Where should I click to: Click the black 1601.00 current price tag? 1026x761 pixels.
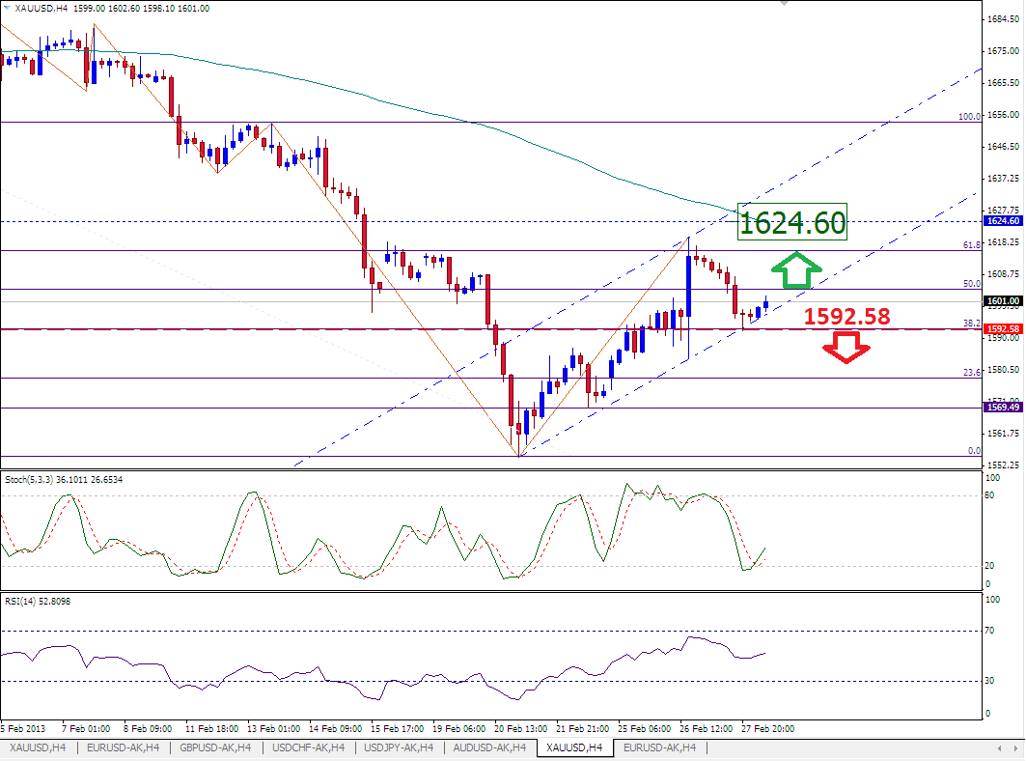pyautogui.click(x=1002, y=301)
